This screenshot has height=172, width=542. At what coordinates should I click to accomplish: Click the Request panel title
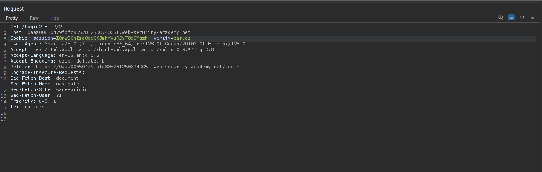[x=14, y=9]
